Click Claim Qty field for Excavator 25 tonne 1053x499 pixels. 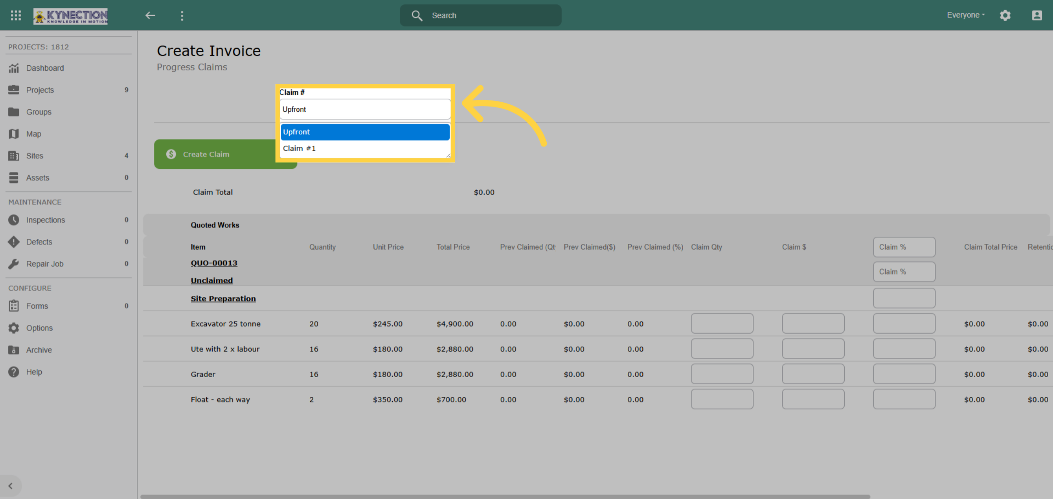tap(722, 324)
